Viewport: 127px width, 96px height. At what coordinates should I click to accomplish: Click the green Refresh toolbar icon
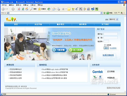point(23,9)
